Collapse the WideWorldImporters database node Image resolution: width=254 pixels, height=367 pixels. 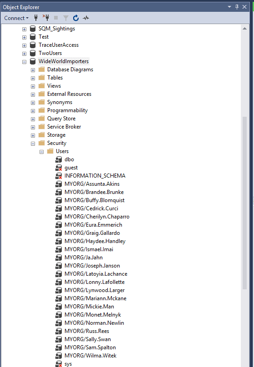point(25,62)
